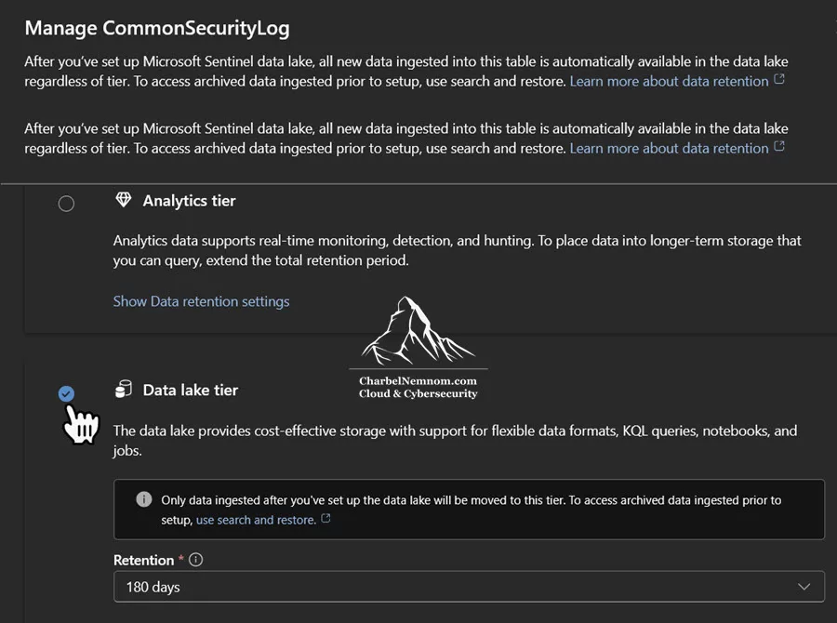Click the external-link icon after use search and restore
Screen dimensions: 837x623
coord(325,518)
